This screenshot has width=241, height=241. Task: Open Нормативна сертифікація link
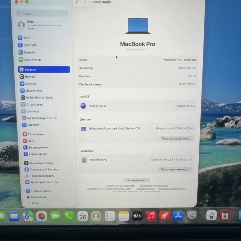click(x=154, y=186)
